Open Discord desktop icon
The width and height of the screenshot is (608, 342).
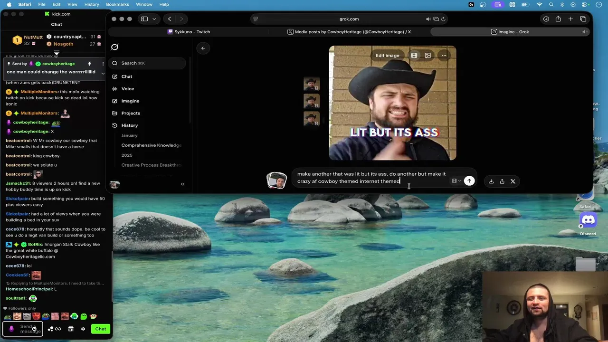588,221
